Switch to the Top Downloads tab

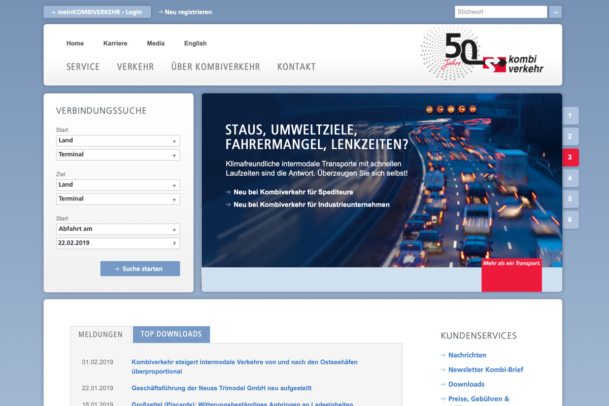point(171,334)
